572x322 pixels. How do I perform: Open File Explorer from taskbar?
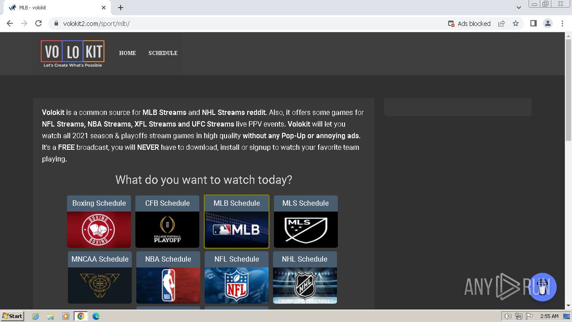click(50, 316)
